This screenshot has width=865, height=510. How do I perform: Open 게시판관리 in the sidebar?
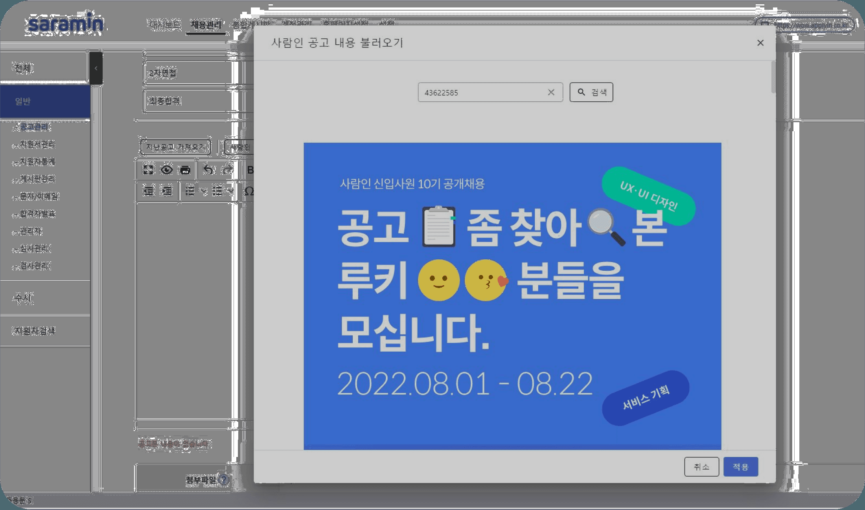pos(38,179)
